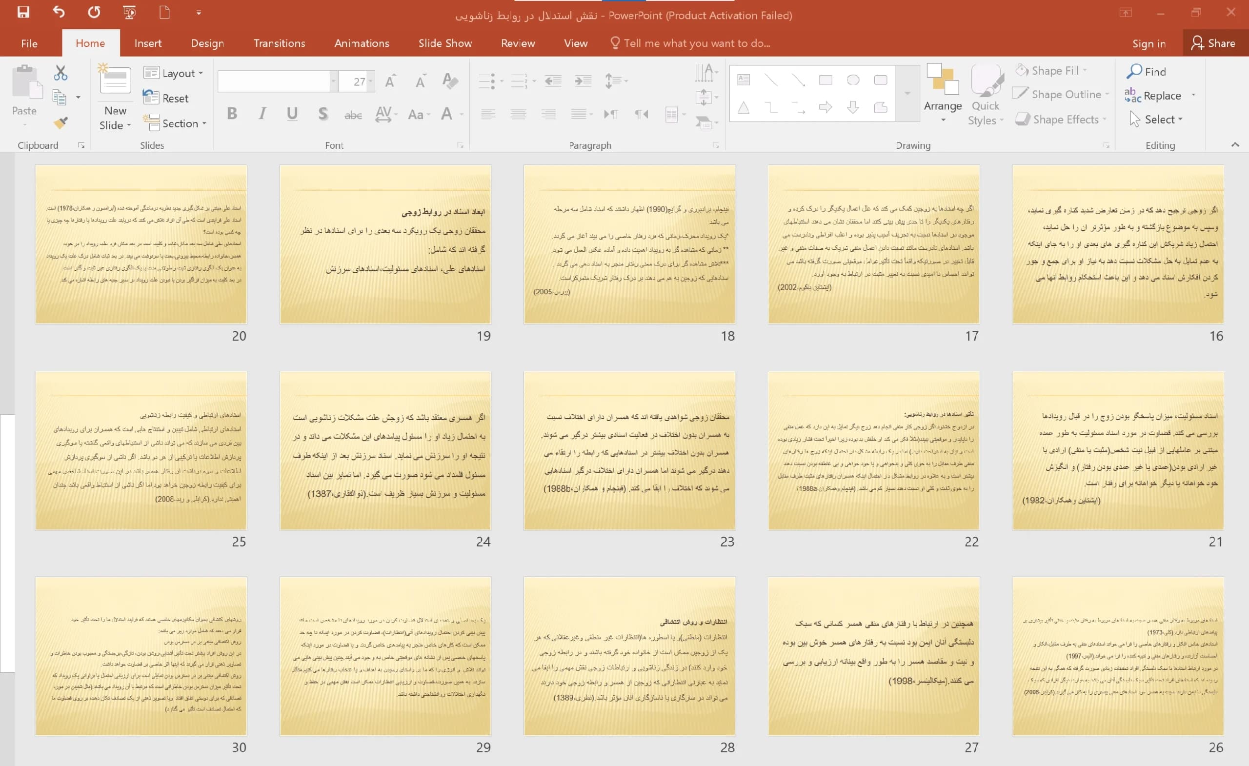The image size is (1249, 766).
Task: Expand the shapes gallery More arrow
Action: (x=907, y=93)
